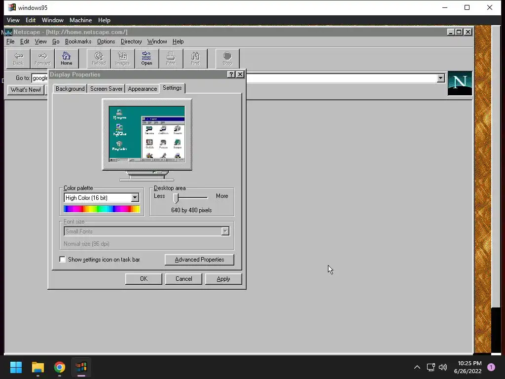Click windows95 app icon on taskbar

81,367
